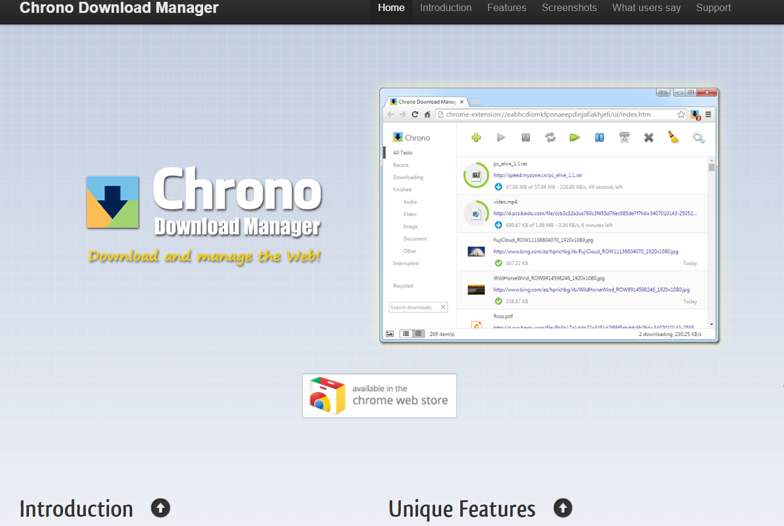Click the green plus New Download icon

tap(476, 138)
